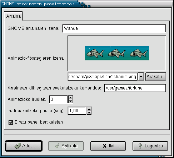Click the X icon on Itxi button
This screenshot has width=174, height=158.
[105, 146]
